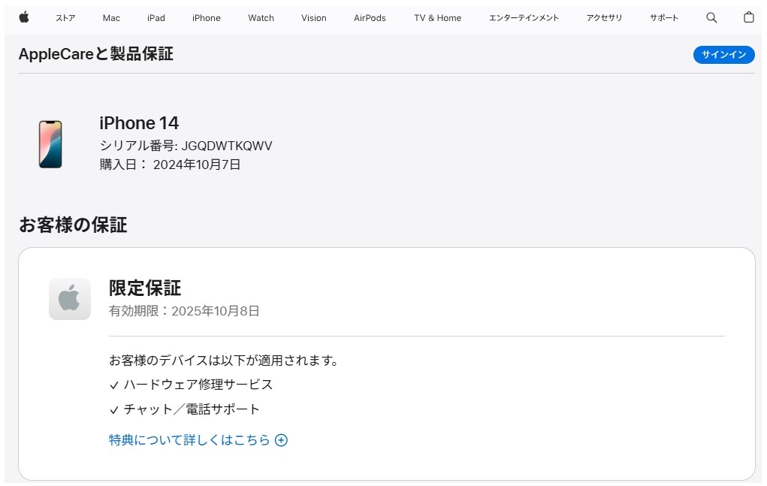Open the ストア menu

[65, 18]
